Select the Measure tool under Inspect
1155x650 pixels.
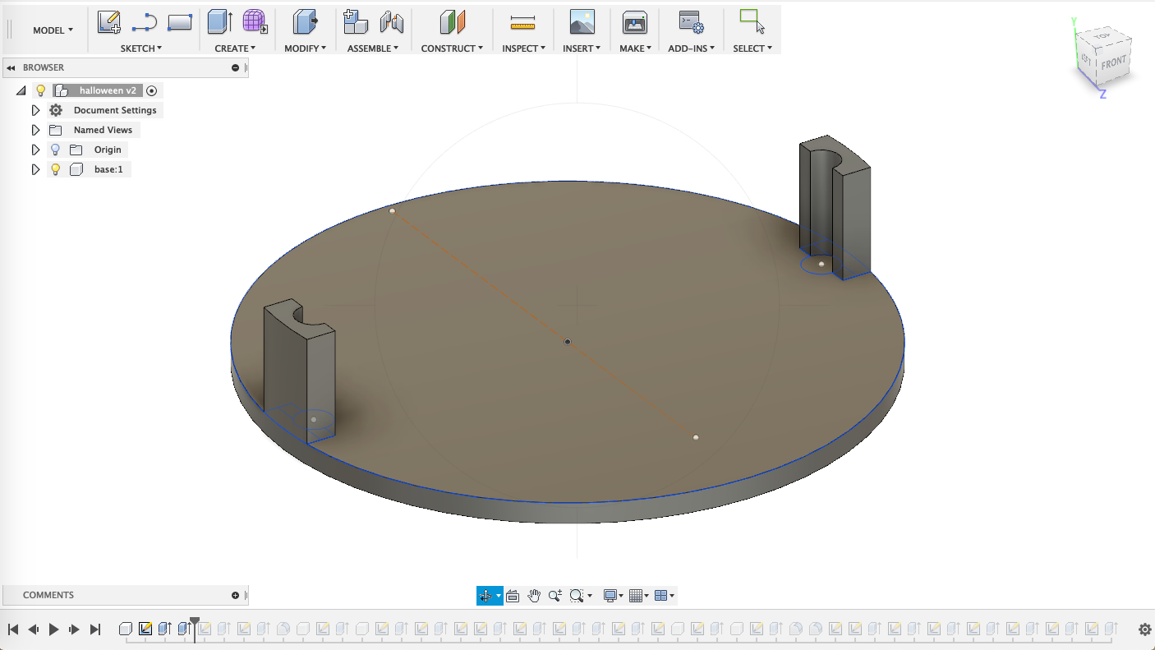coord(522,22)
